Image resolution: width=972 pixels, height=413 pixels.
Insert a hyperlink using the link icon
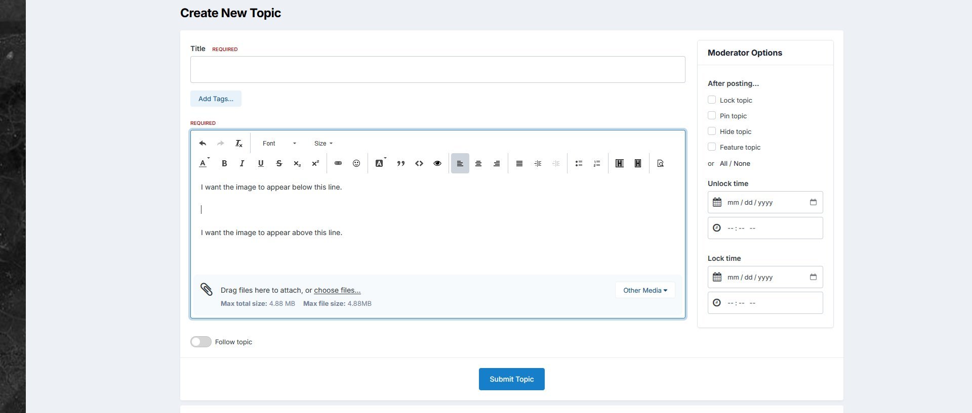(338, 163)
